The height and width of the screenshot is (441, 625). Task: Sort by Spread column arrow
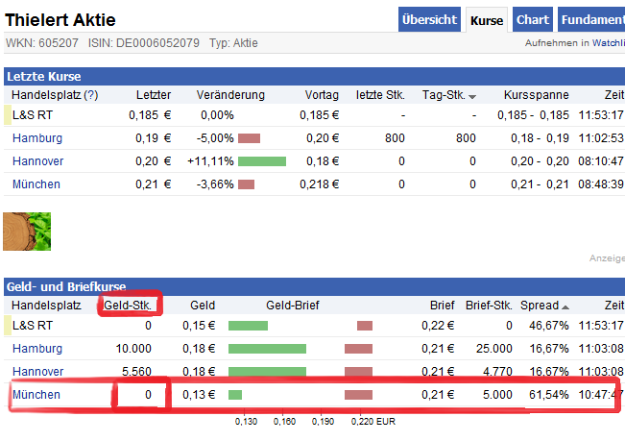pyautogui.click(x=565, y=307)
